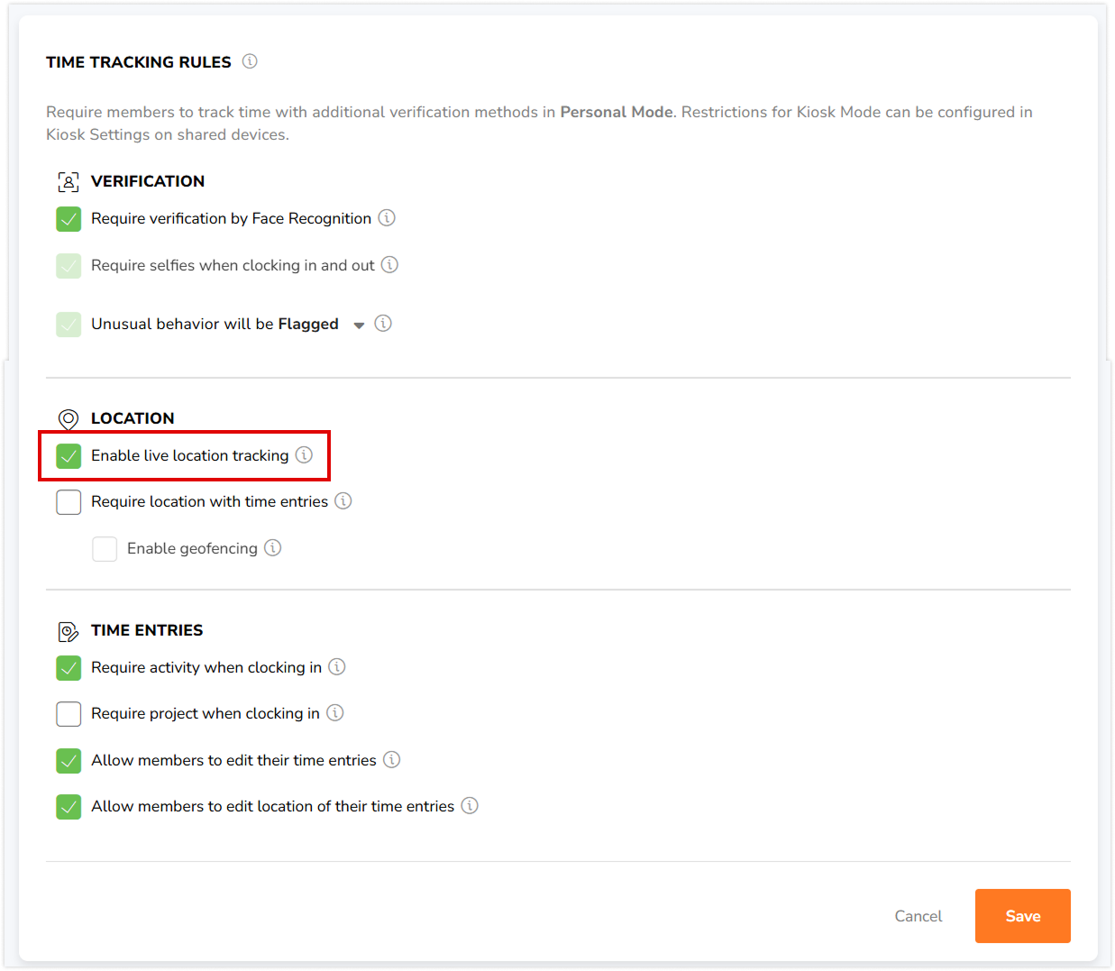Click info icon beside live location tracking

click(305, 455)
